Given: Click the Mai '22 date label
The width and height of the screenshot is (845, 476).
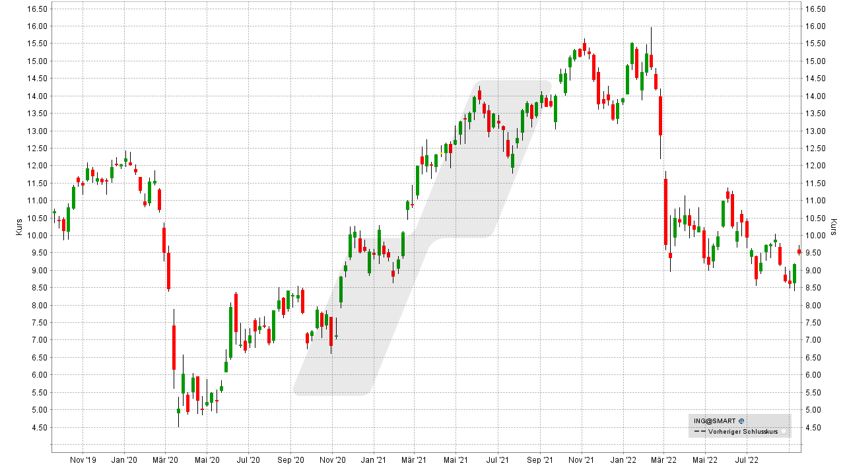Looking at the screenshot, I should pos(704,459).
